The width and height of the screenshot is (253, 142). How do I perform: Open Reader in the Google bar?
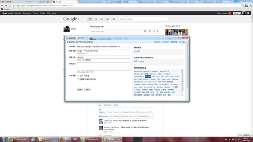point(43,13)
